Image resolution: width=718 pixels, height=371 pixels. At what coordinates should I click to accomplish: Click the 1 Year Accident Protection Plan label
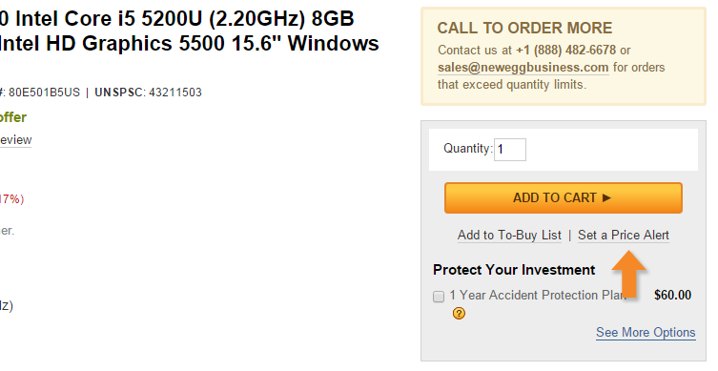click(x=538, y=295)
